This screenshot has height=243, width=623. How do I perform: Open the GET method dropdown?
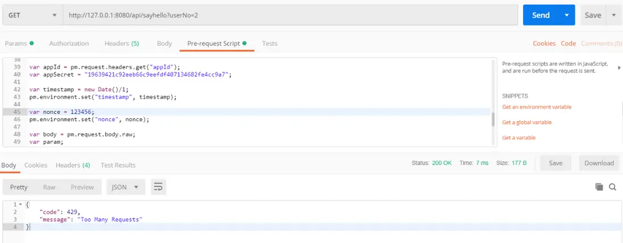tap(32, 15)
